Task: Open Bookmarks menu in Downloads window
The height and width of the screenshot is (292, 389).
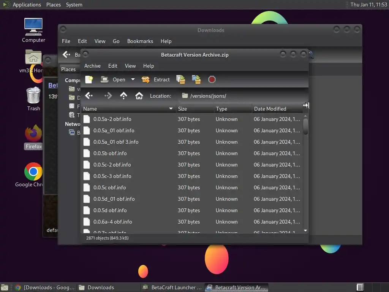Action: 140,41
